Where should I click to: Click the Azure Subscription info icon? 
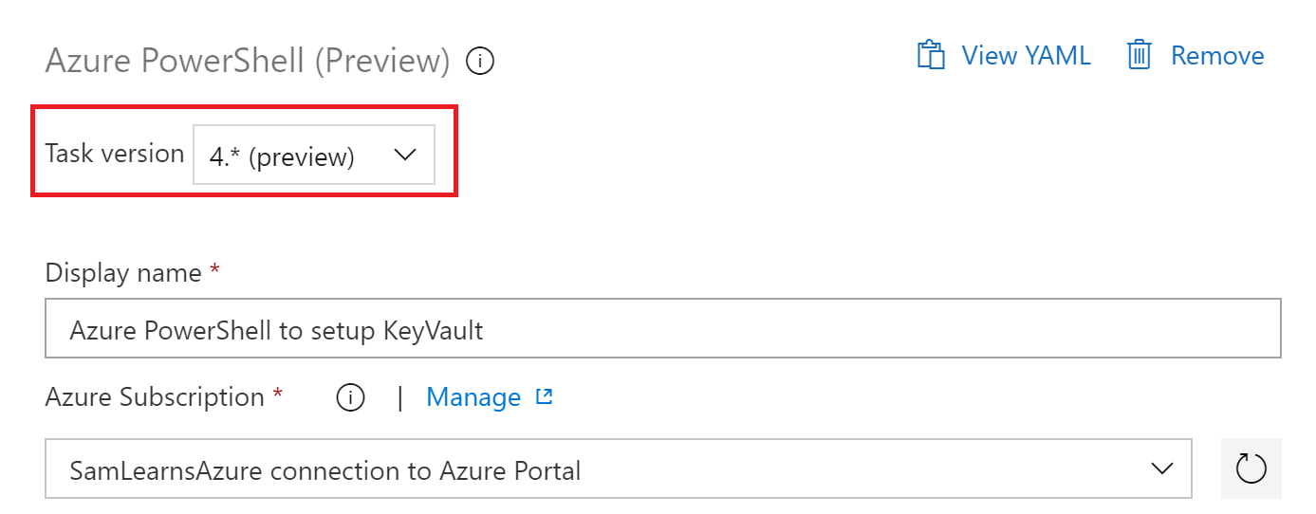tap(350, 398)
